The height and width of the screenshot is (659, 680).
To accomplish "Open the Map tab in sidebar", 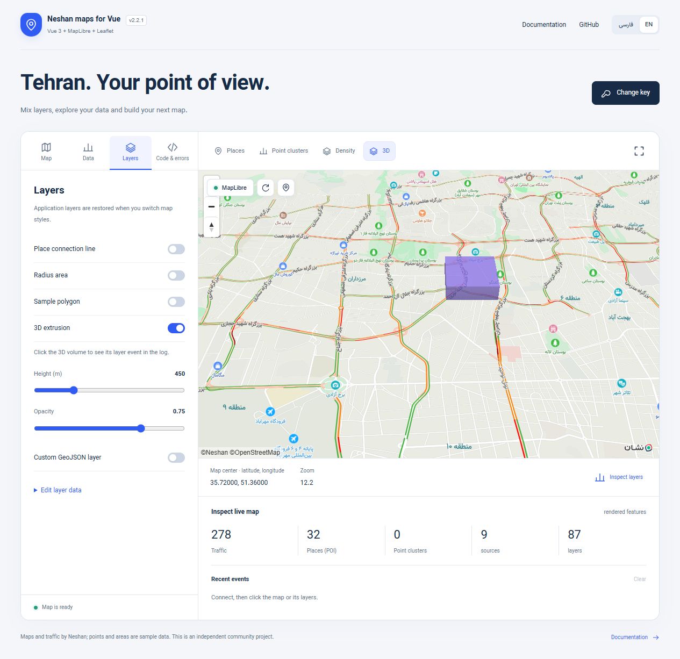I will (x=46, y=152).
